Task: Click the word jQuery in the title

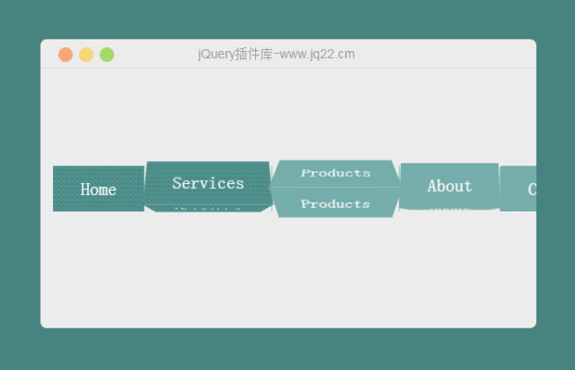Action: coord(216,54)
